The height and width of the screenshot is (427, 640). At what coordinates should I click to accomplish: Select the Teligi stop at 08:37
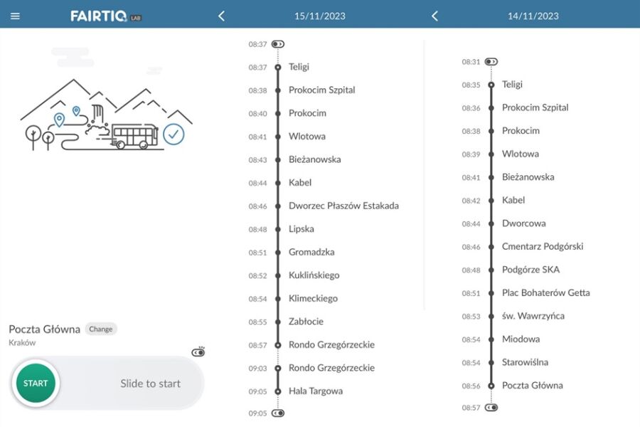tap(299, 67)
